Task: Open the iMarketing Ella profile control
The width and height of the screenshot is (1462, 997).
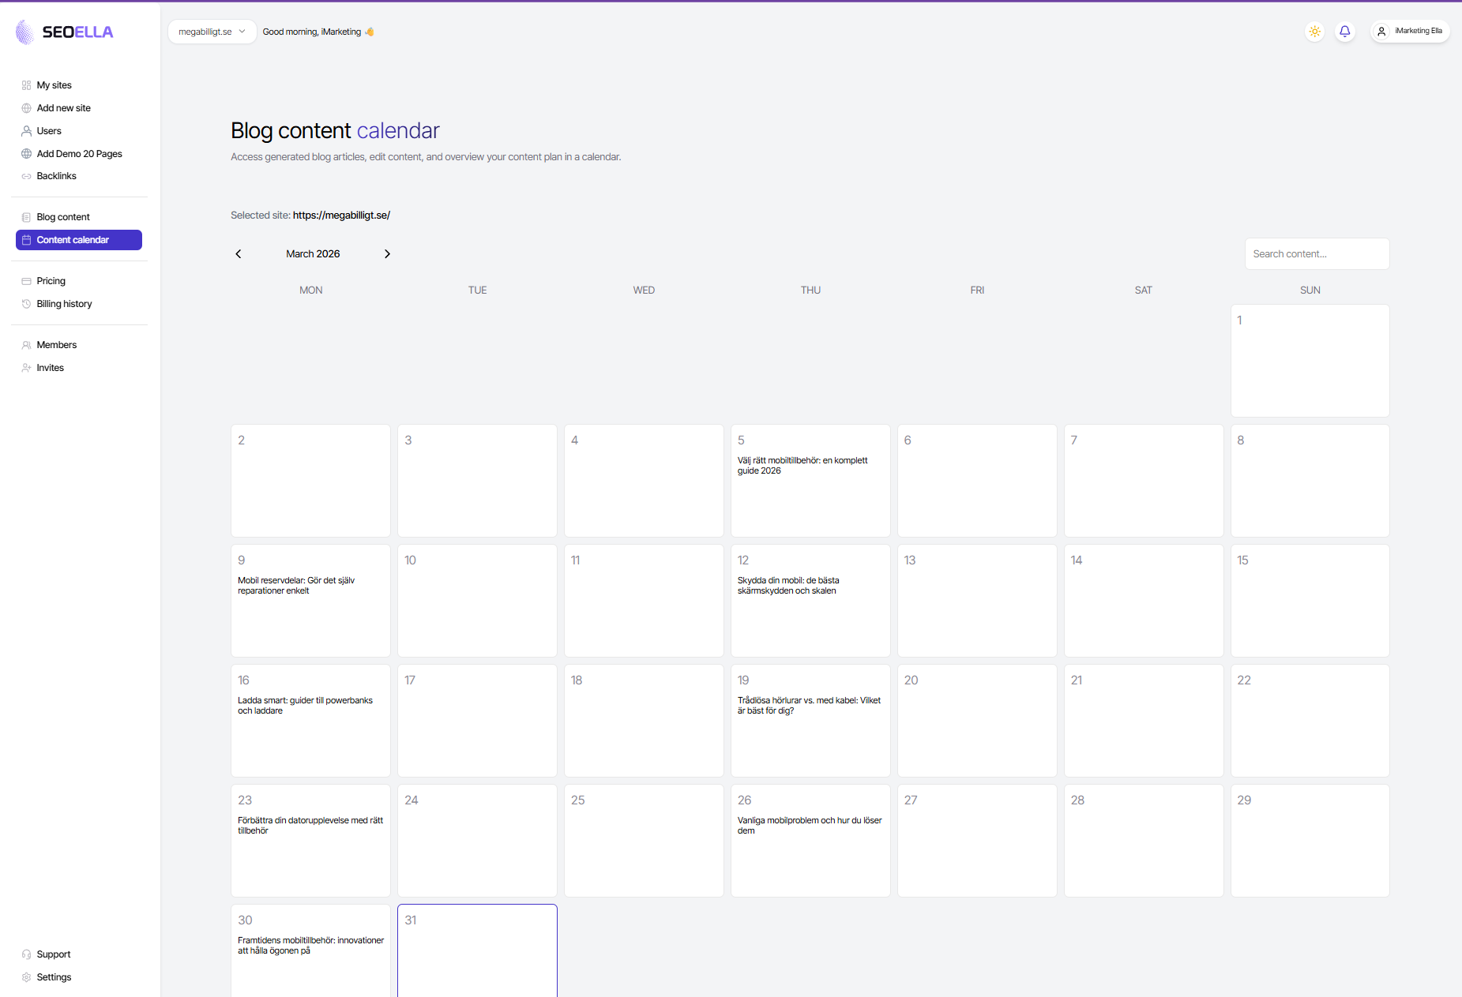Action: pyautogui.click(x=1410, y=31)
